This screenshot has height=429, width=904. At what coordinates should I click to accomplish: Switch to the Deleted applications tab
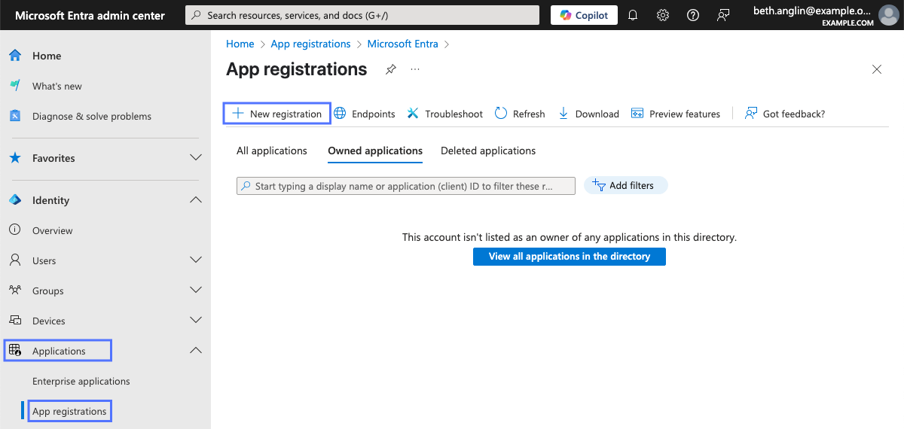point(488,151)
